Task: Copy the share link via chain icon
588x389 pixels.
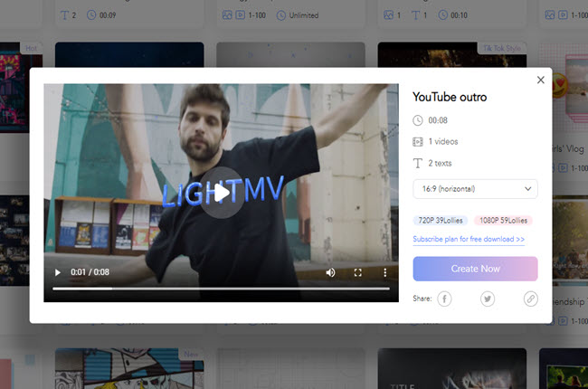Action: (x=530, y=299)
